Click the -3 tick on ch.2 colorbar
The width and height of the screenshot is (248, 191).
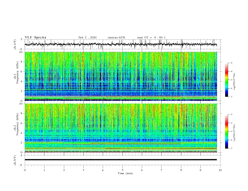tap(231, 115)
